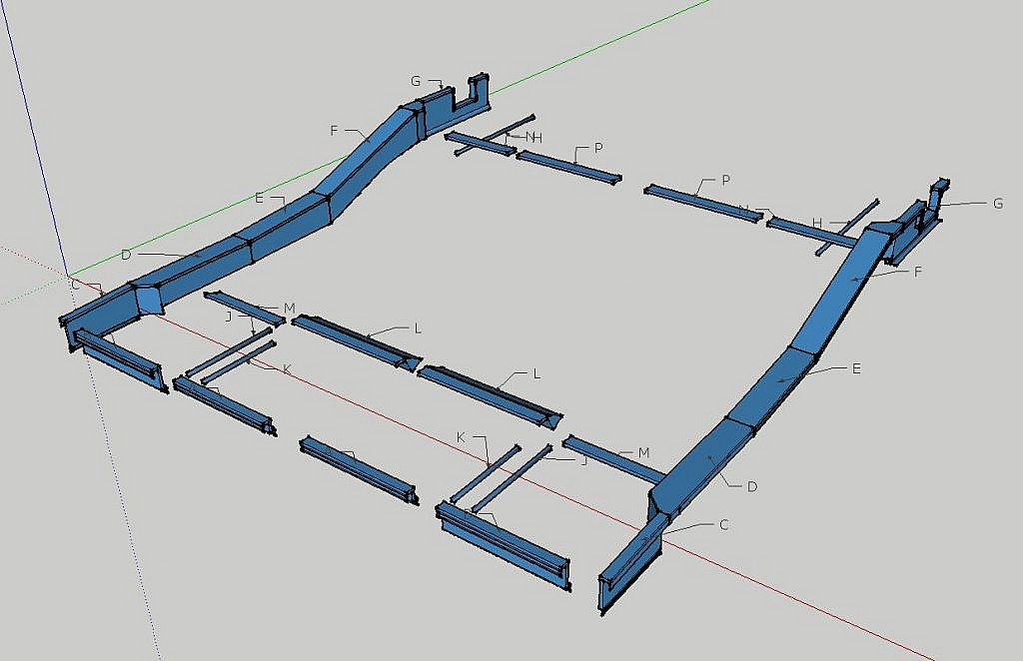Click the L label of crossmember nearer right rail
The image size is (1023, 661).
536,374
